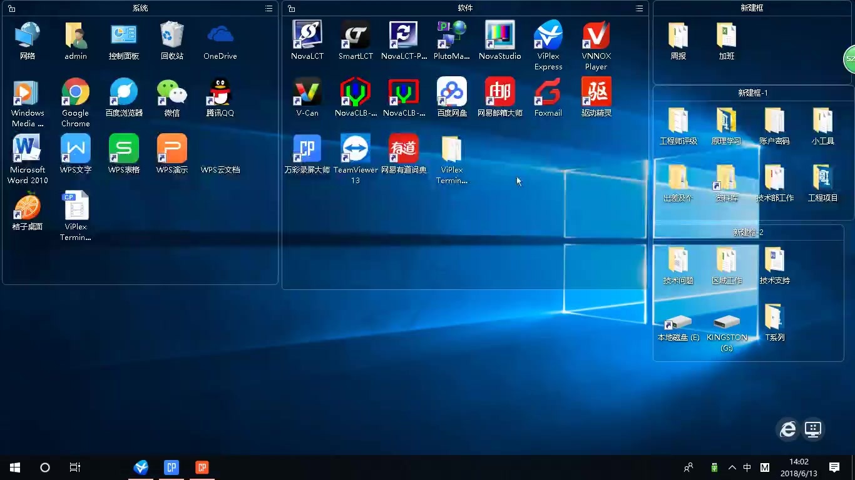Launch 万彩录屏大师 screen recorder
Viewport: 855px width, 480px height.
click(307, 149)
